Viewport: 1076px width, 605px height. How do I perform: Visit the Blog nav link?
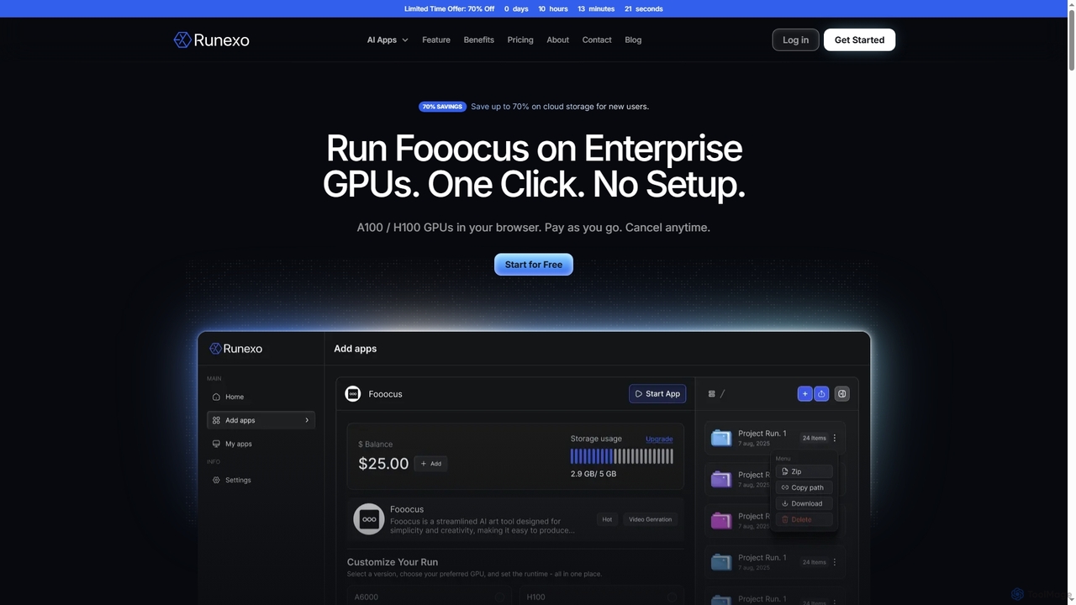coord(633,39)
